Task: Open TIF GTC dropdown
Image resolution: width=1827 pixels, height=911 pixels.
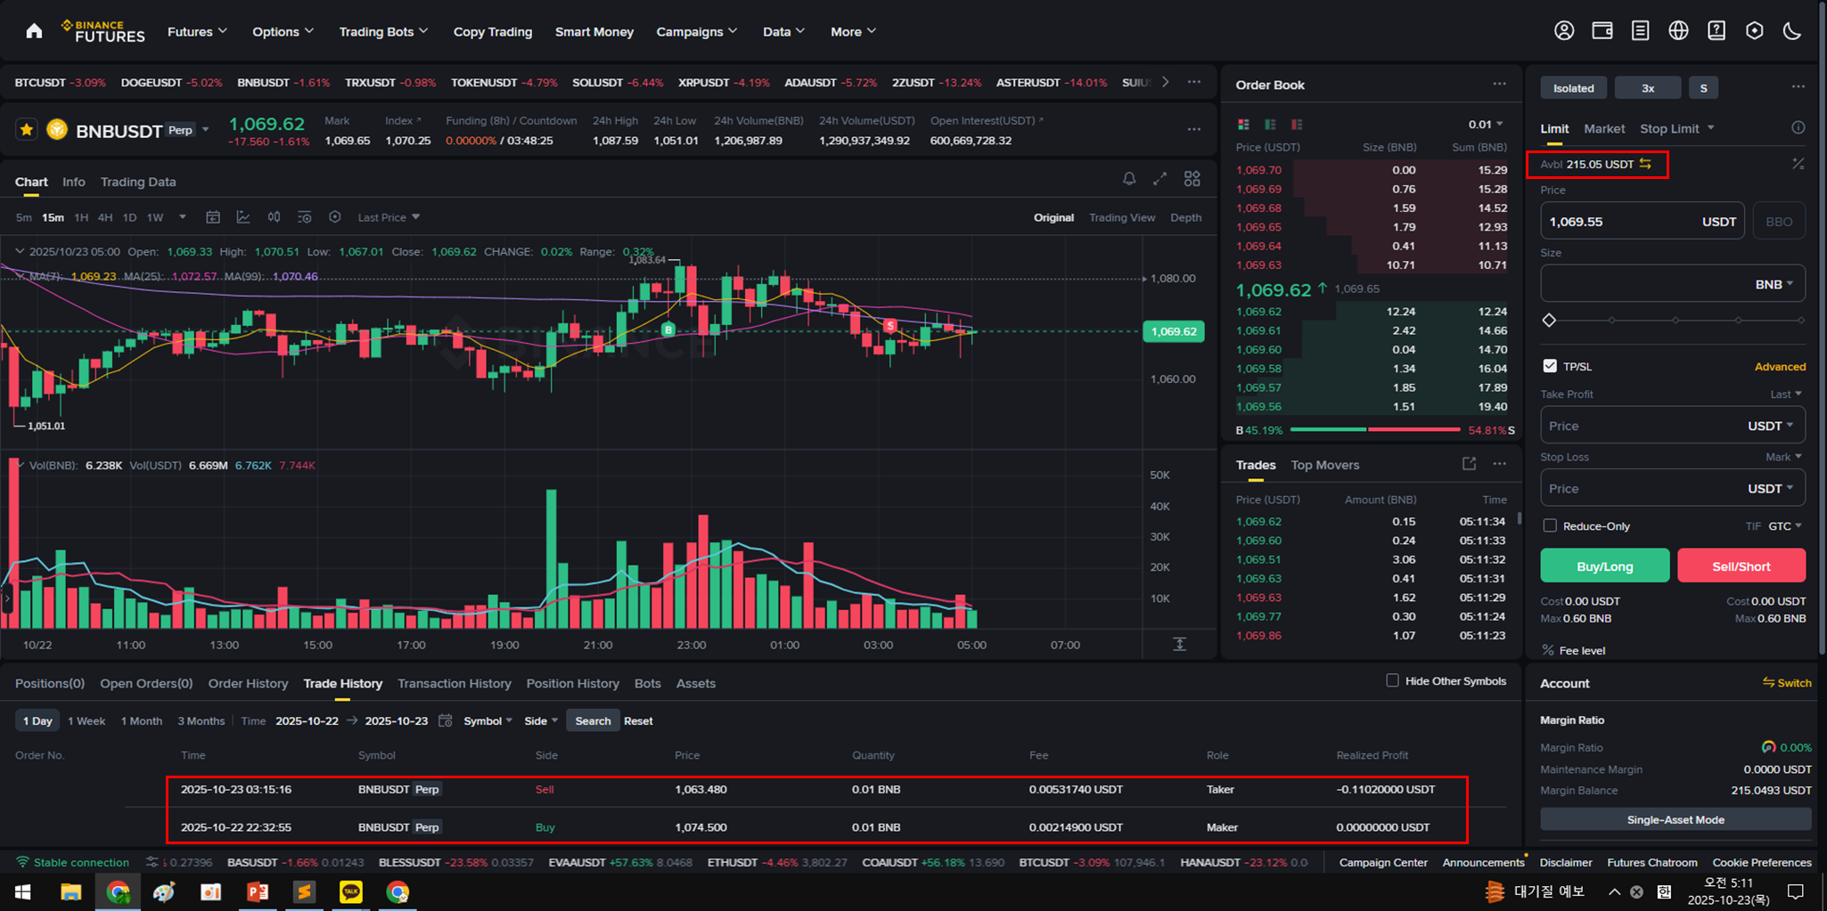Action: (1785, 525)
